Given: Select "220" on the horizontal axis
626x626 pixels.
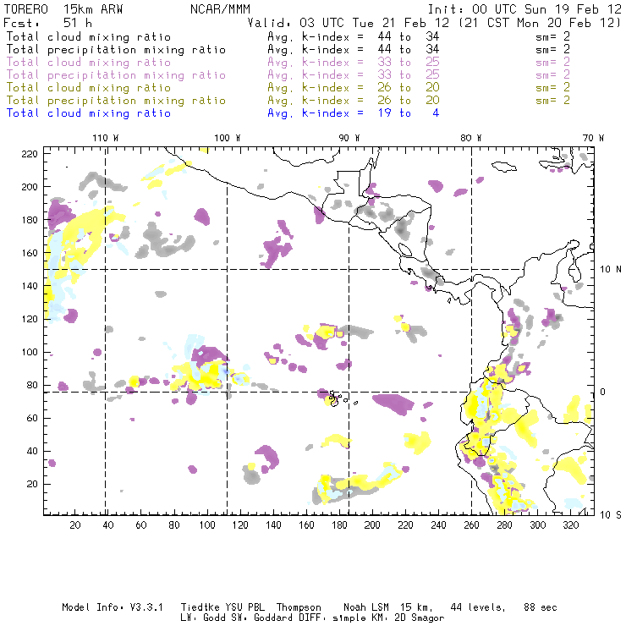Looking at the screenshot, I should point(405,525).
